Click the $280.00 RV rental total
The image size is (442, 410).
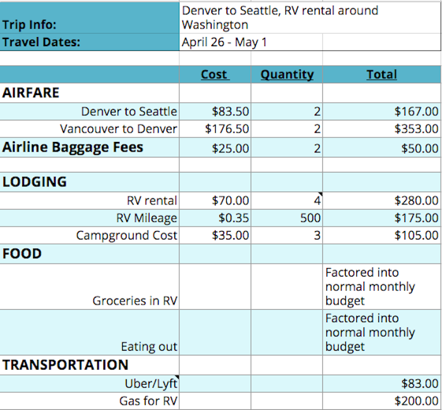click(x=416, y=201)
